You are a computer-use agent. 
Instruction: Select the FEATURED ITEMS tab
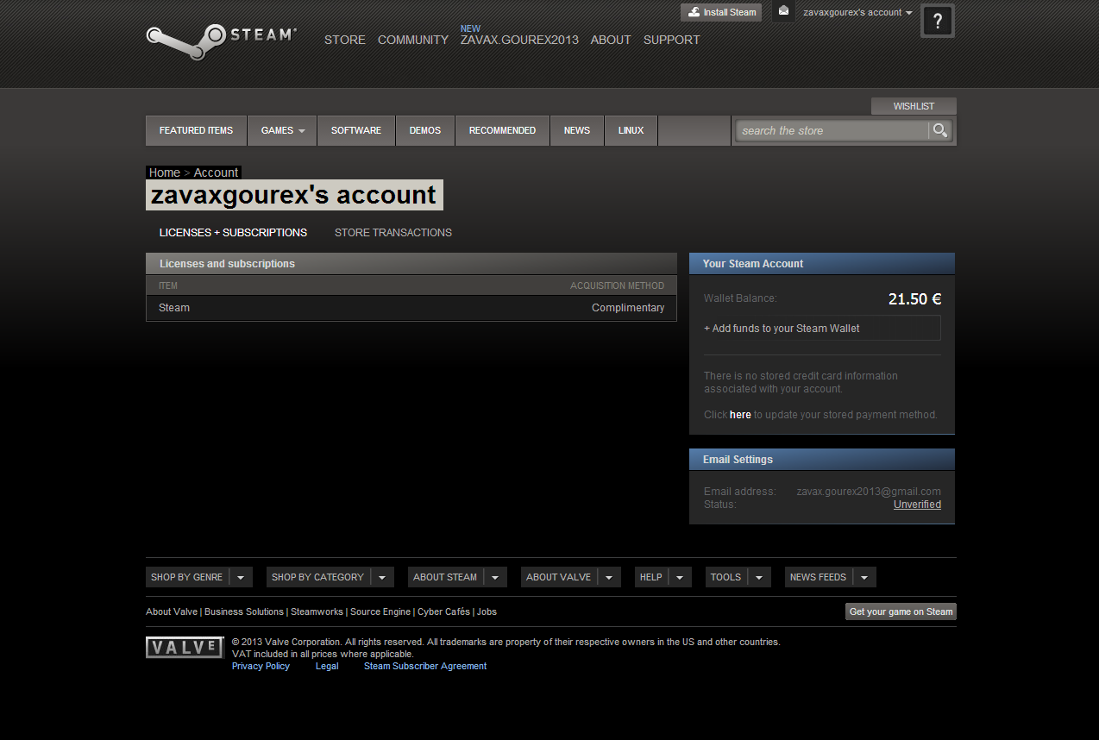click(196, 130)
